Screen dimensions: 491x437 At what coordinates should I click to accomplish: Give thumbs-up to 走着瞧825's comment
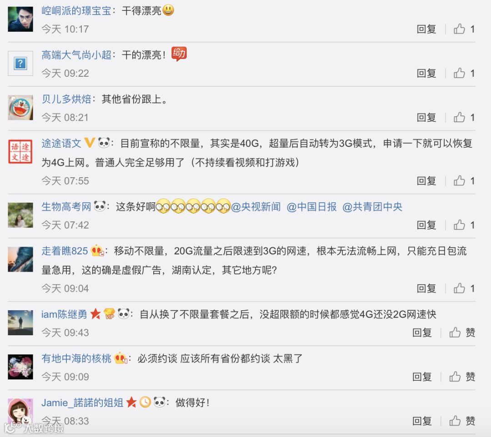pyautogui.click(x=459, y=288)
